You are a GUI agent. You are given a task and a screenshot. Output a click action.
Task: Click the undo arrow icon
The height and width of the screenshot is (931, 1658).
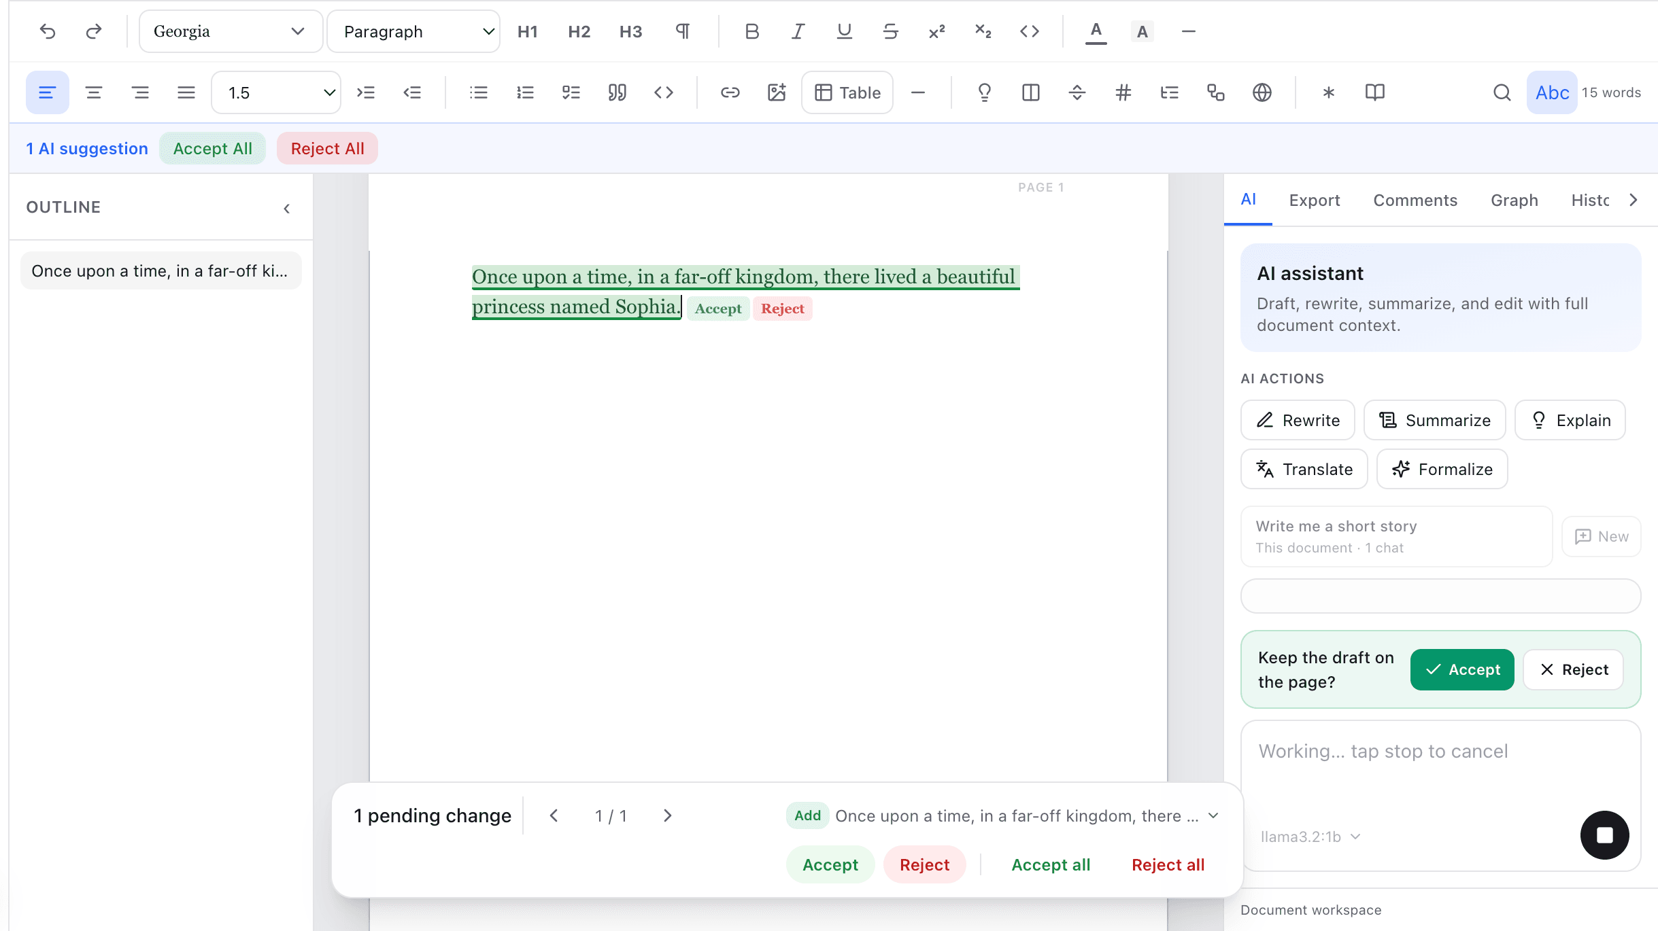pos(48,31)
